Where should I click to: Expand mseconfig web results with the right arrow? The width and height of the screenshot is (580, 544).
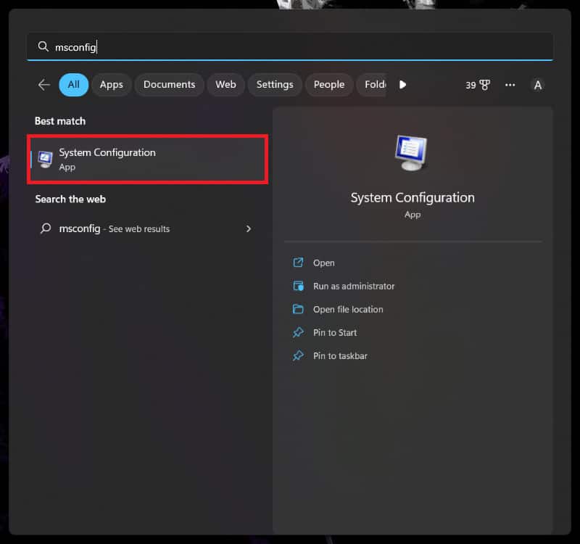coord(249,228)
